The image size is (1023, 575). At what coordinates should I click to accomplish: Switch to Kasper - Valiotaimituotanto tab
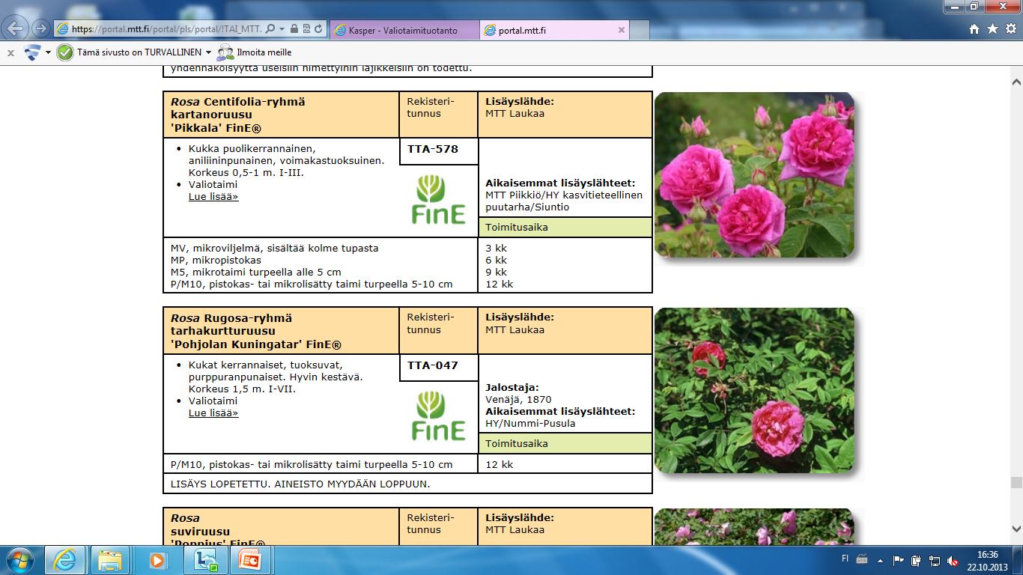coord(404,30)
